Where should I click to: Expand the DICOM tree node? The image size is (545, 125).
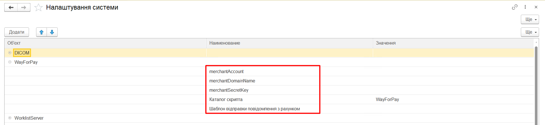(x=10, y=53)
